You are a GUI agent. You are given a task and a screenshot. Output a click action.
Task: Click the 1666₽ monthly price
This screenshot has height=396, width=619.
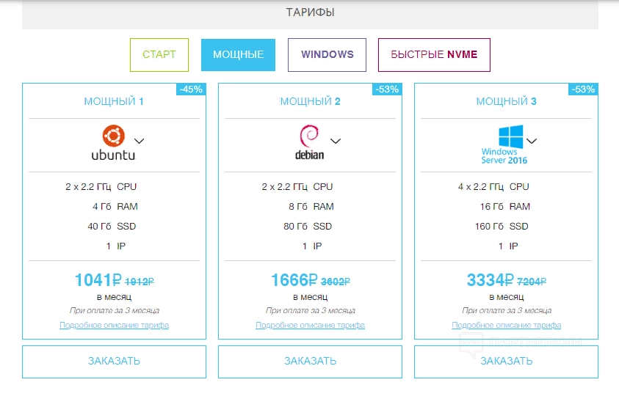click(x=294, y=280)
